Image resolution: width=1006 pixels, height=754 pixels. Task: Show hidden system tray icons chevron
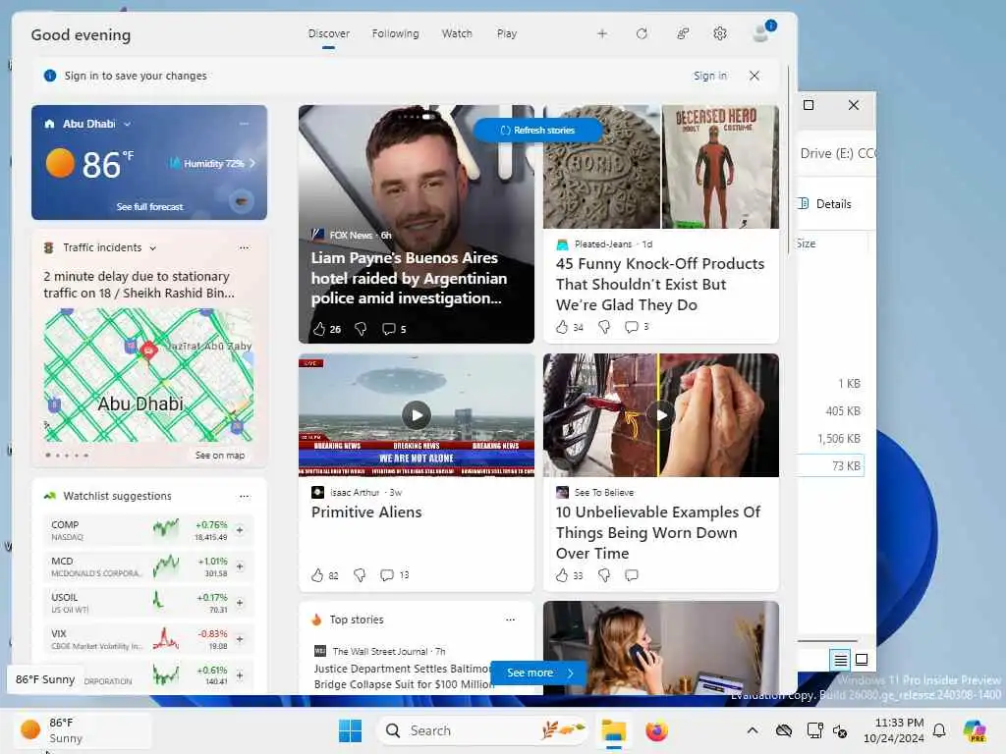coord(753,730)
